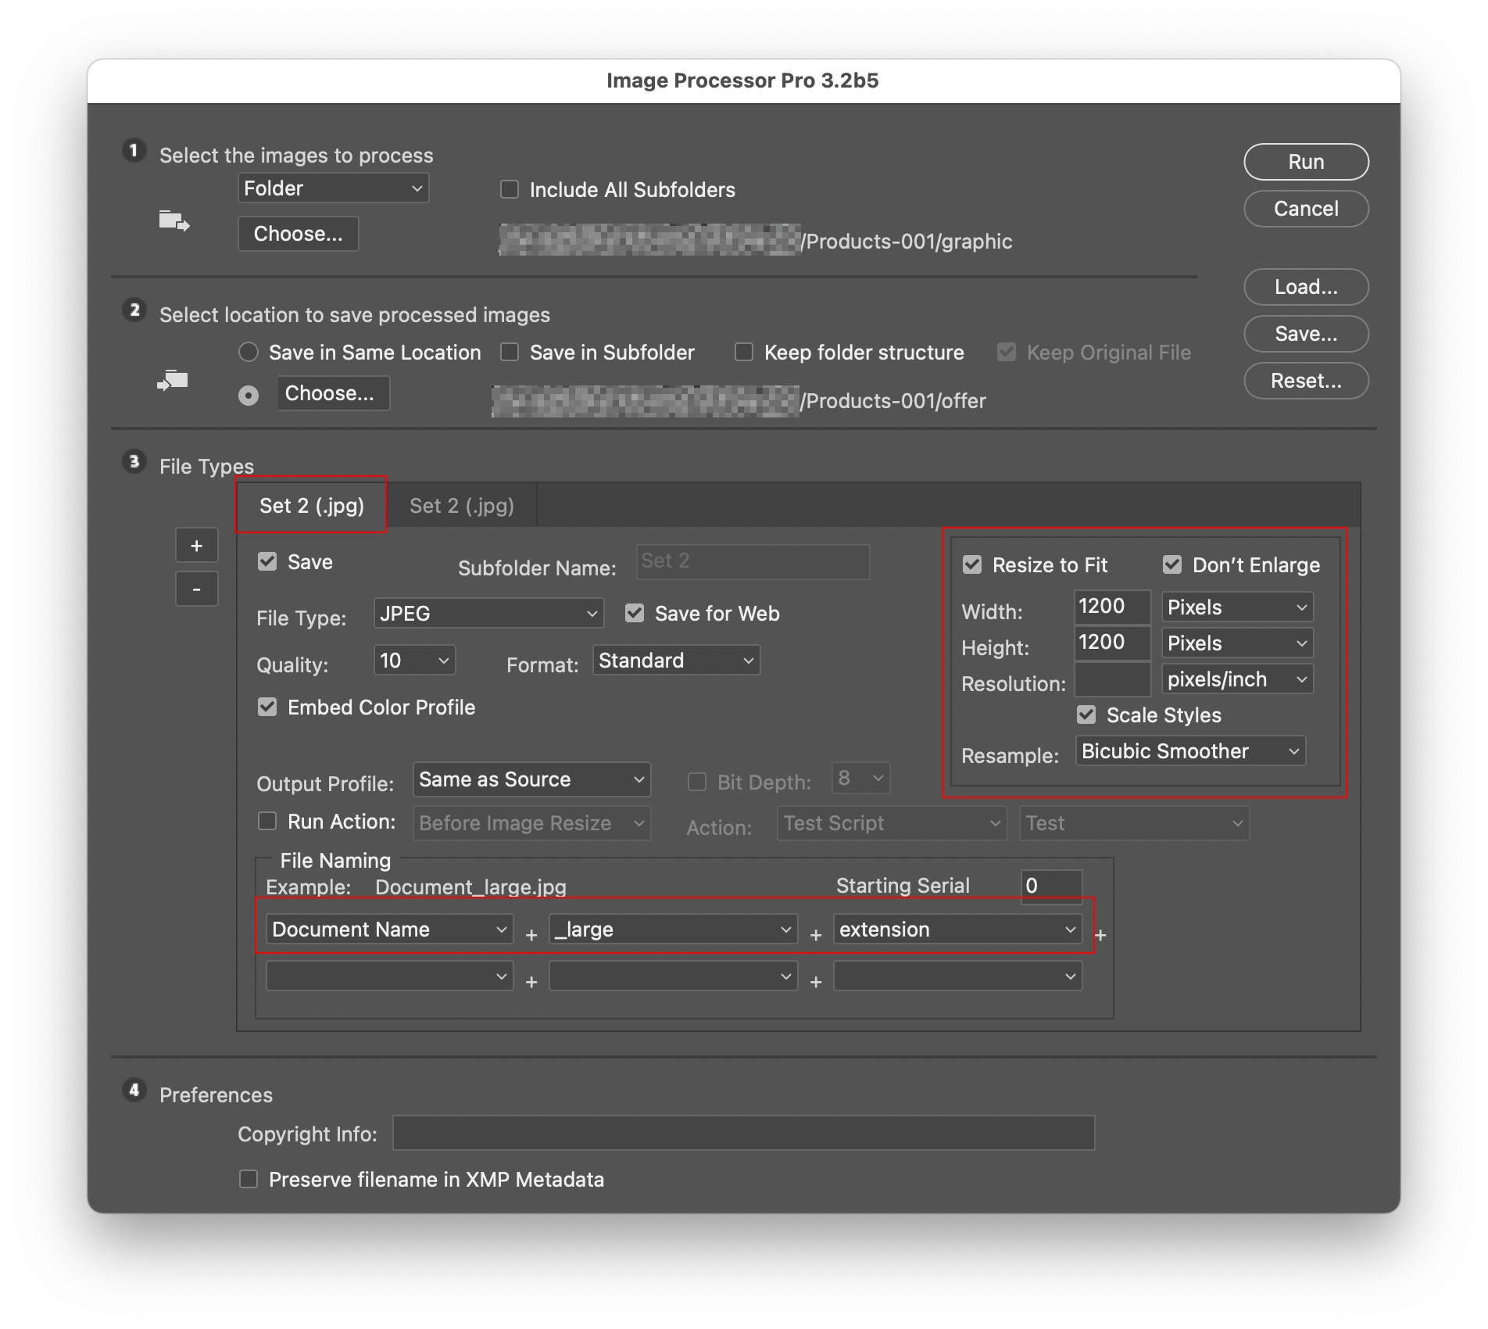
Task: Click the Run button
Action: (1307, 162)
